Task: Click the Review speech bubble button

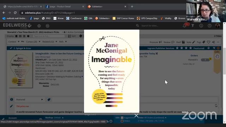Action: (169, 42)
